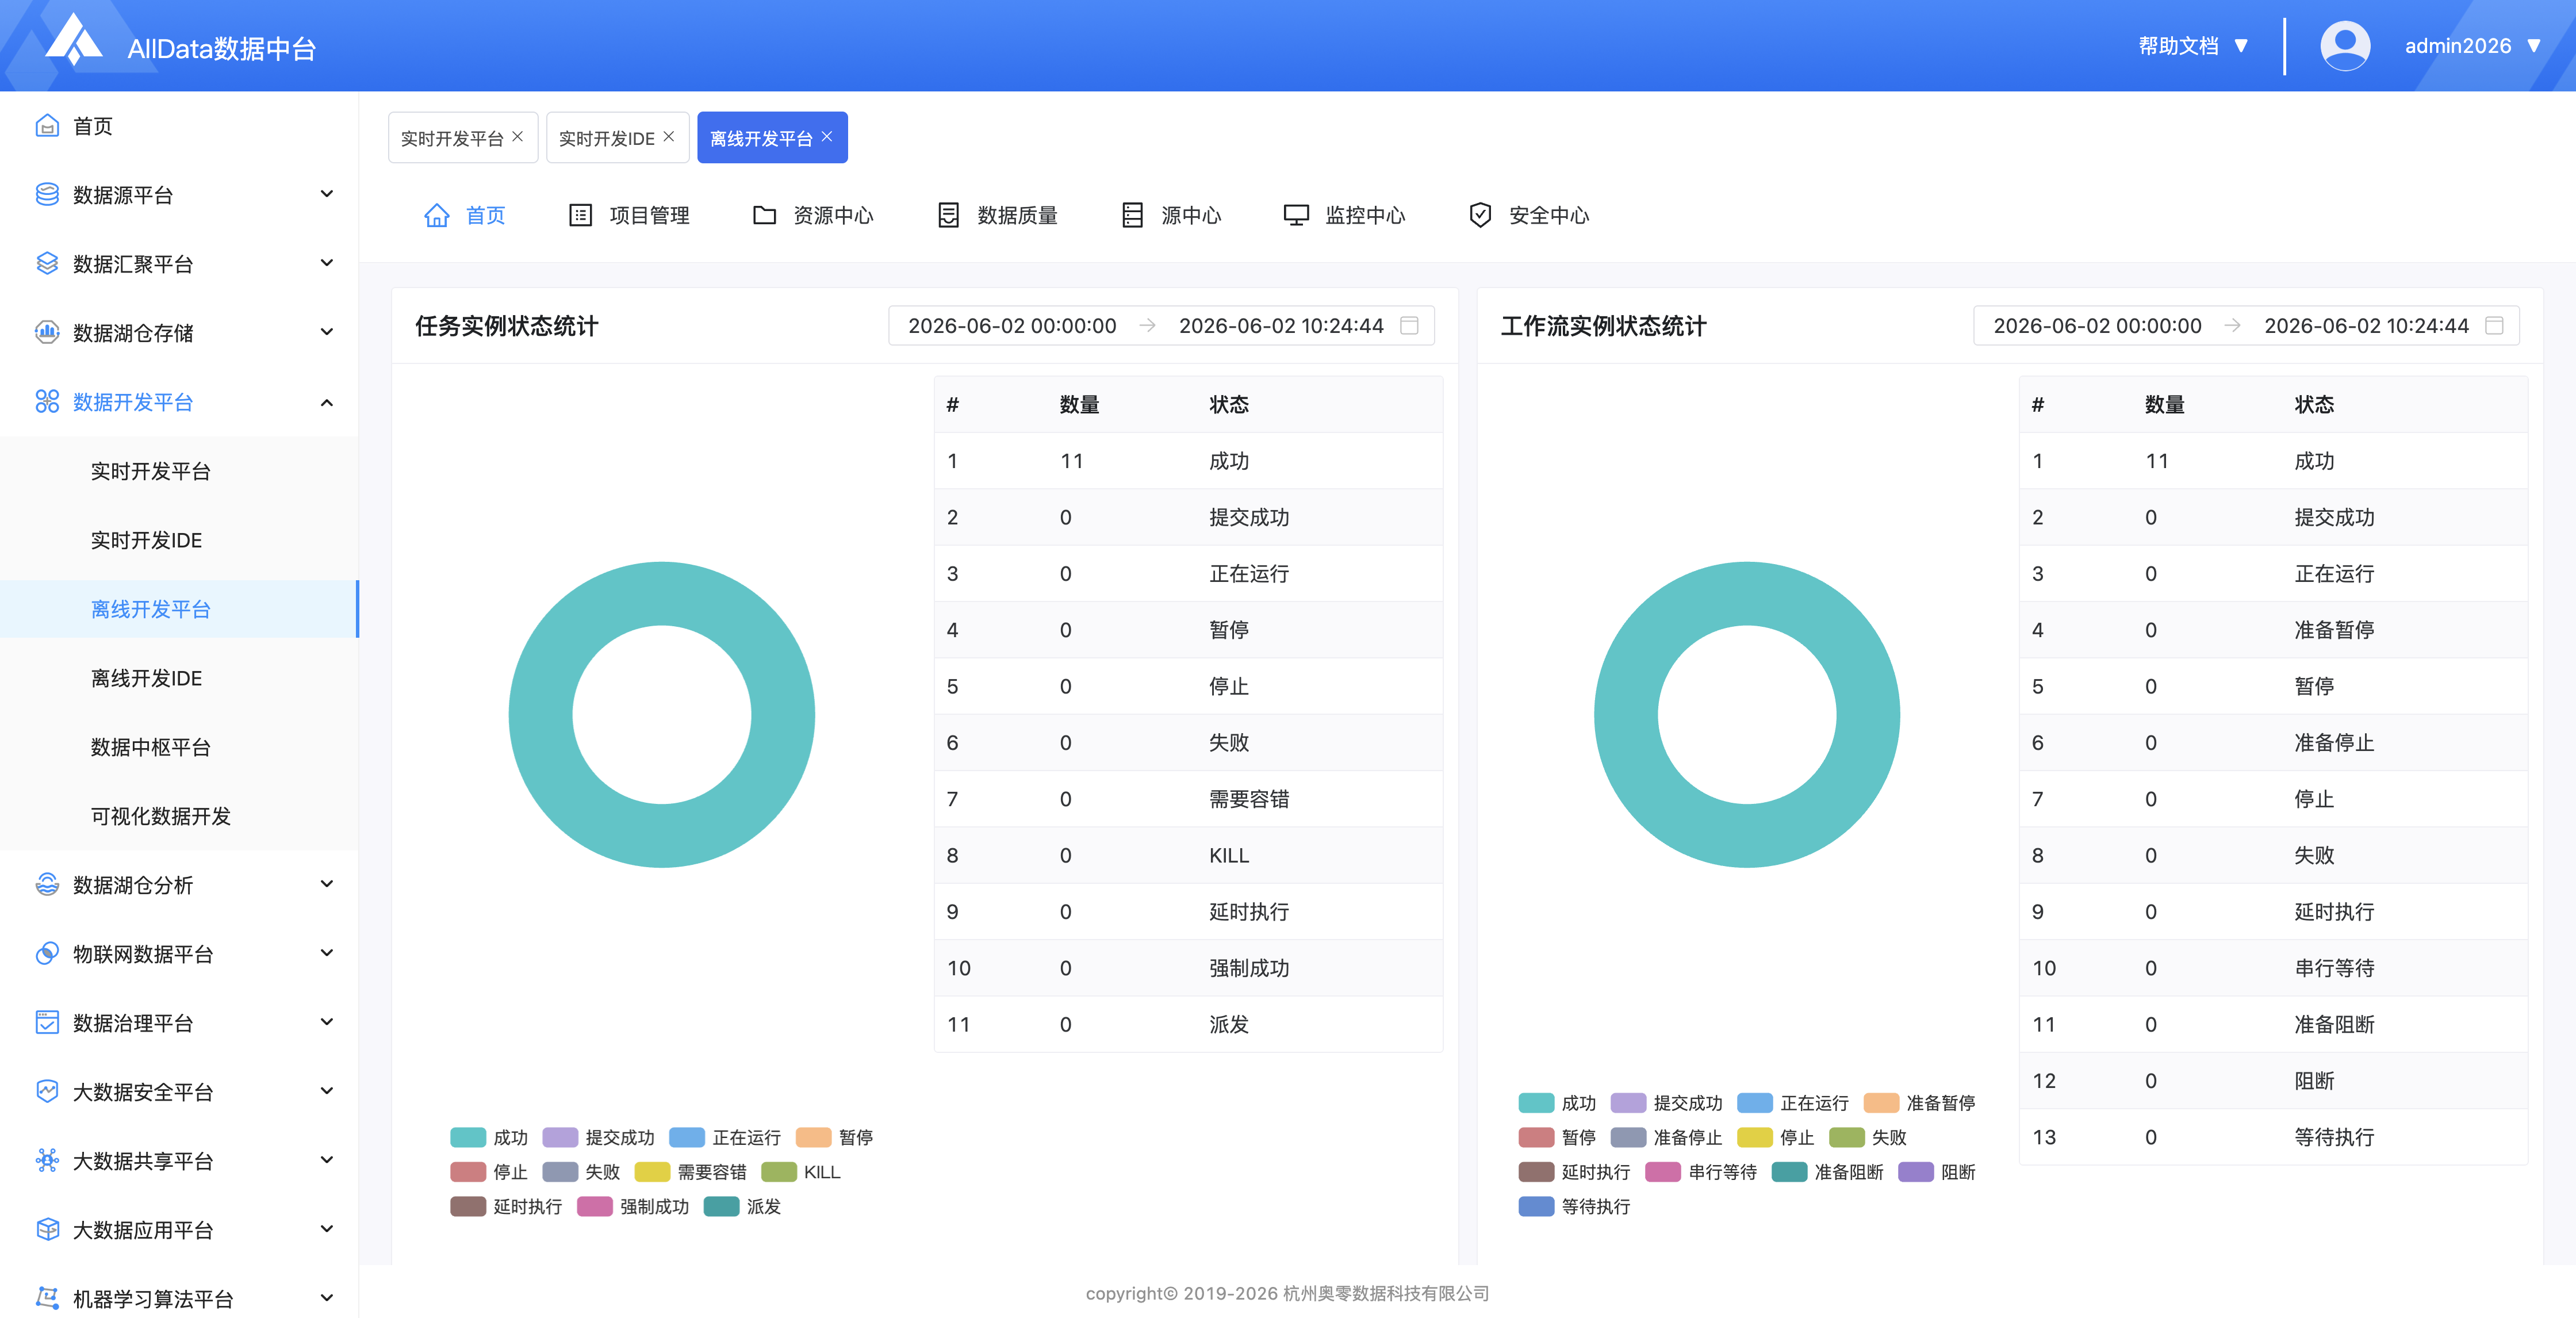
Task: Toggle 准备暂停 legend in workflow chart
Action: point(1919,1103)
